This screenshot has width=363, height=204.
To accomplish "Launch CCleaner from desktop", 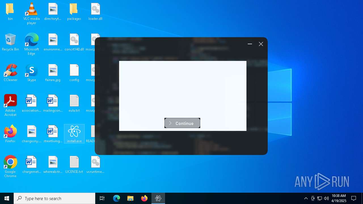I will (x=10, y=73).
